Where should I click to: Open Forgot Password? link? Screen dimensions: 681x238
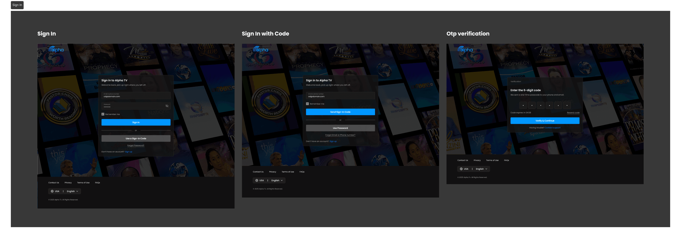136,146
